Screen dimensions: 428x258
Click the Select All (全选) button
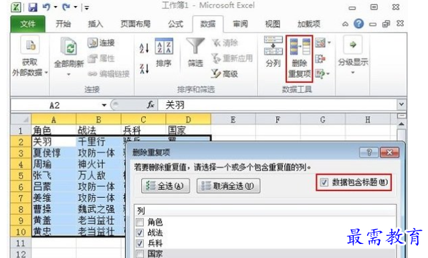[x=165, y=186]
